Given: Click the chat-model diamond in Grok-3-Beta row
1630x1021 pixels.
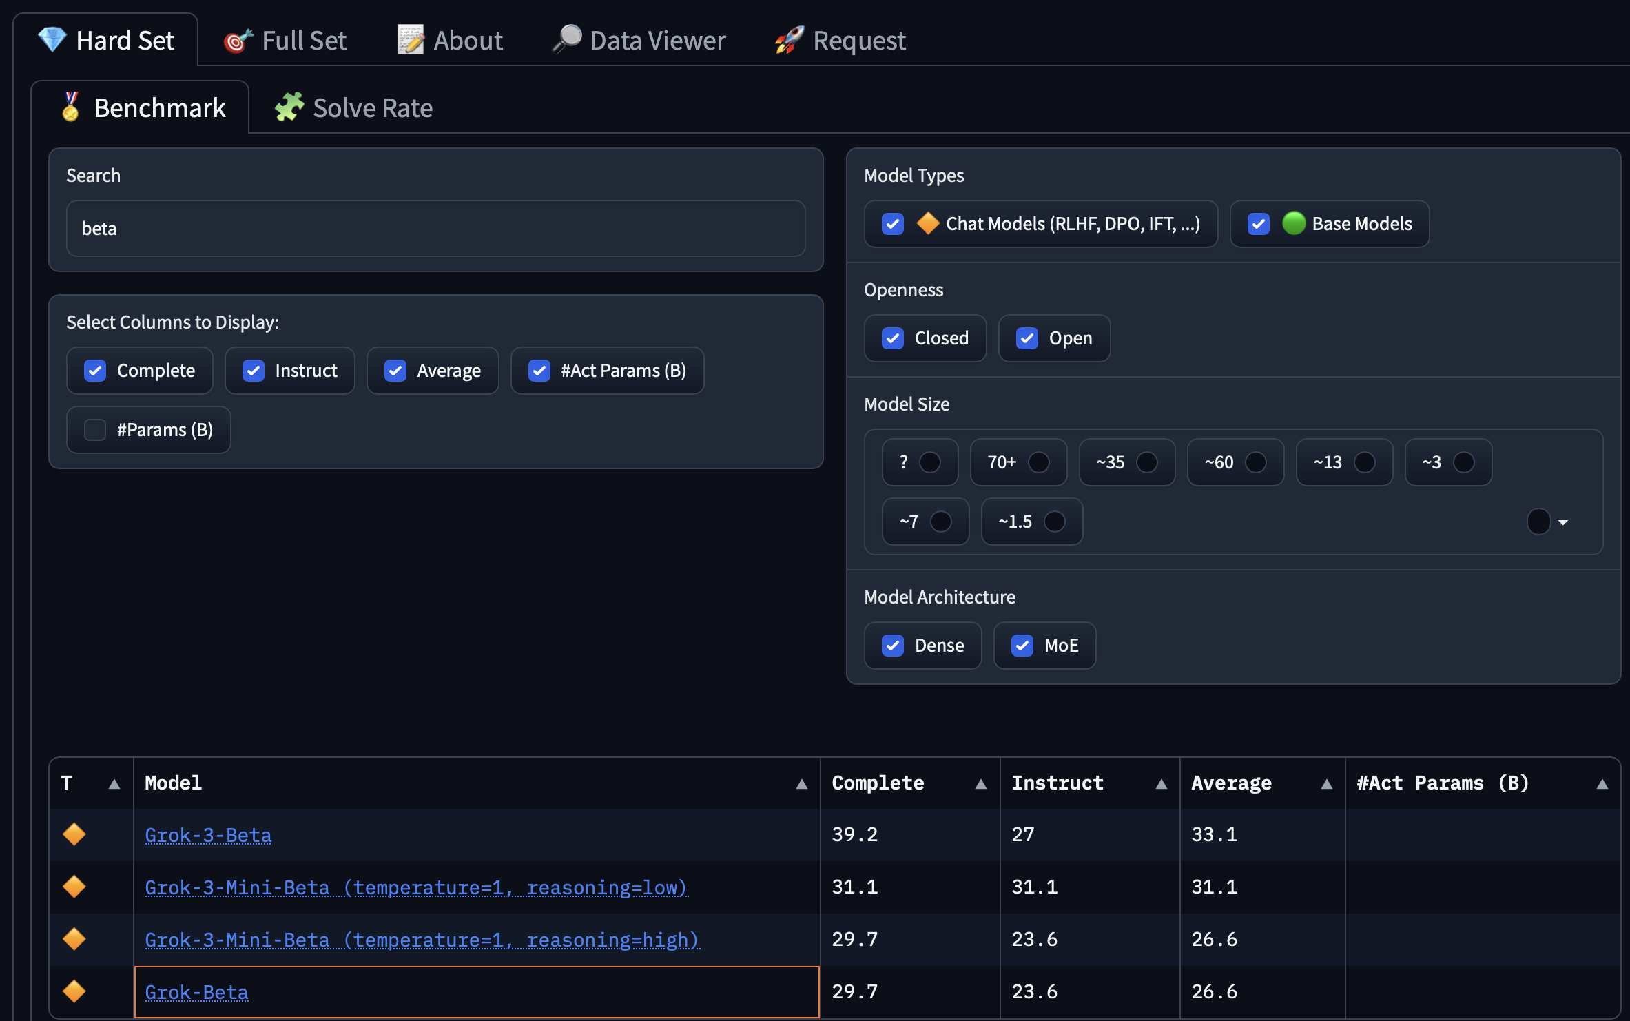Looking at the screenshot, I should (74, 834).
